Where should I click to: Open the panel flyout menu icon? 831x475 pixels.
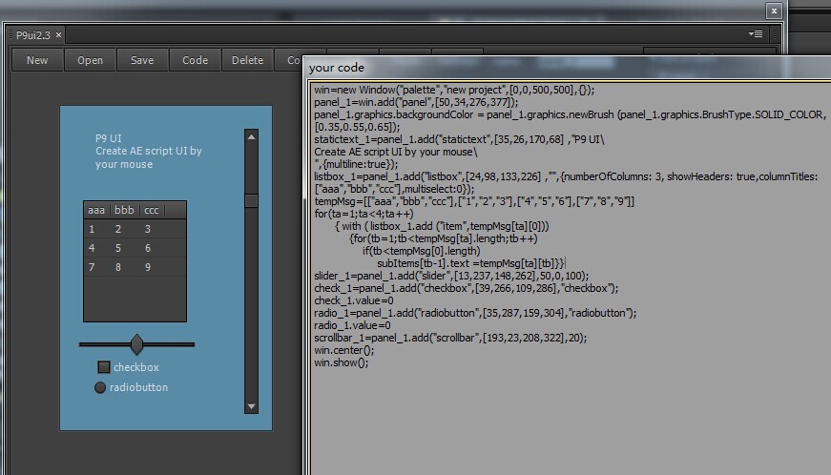(x=757, y=34)
